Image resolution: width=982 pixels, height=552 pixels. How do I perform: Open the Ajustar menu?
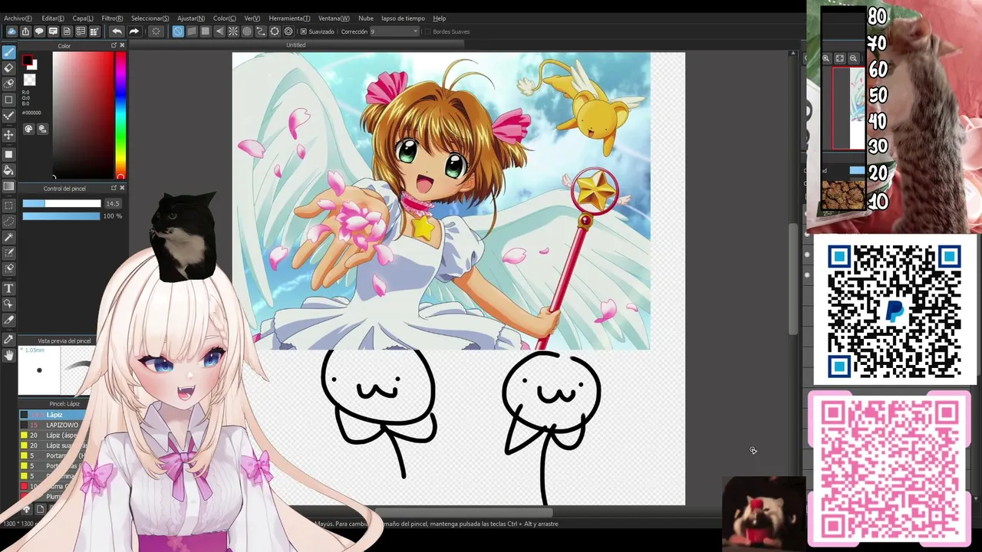(x=191, y=18)
